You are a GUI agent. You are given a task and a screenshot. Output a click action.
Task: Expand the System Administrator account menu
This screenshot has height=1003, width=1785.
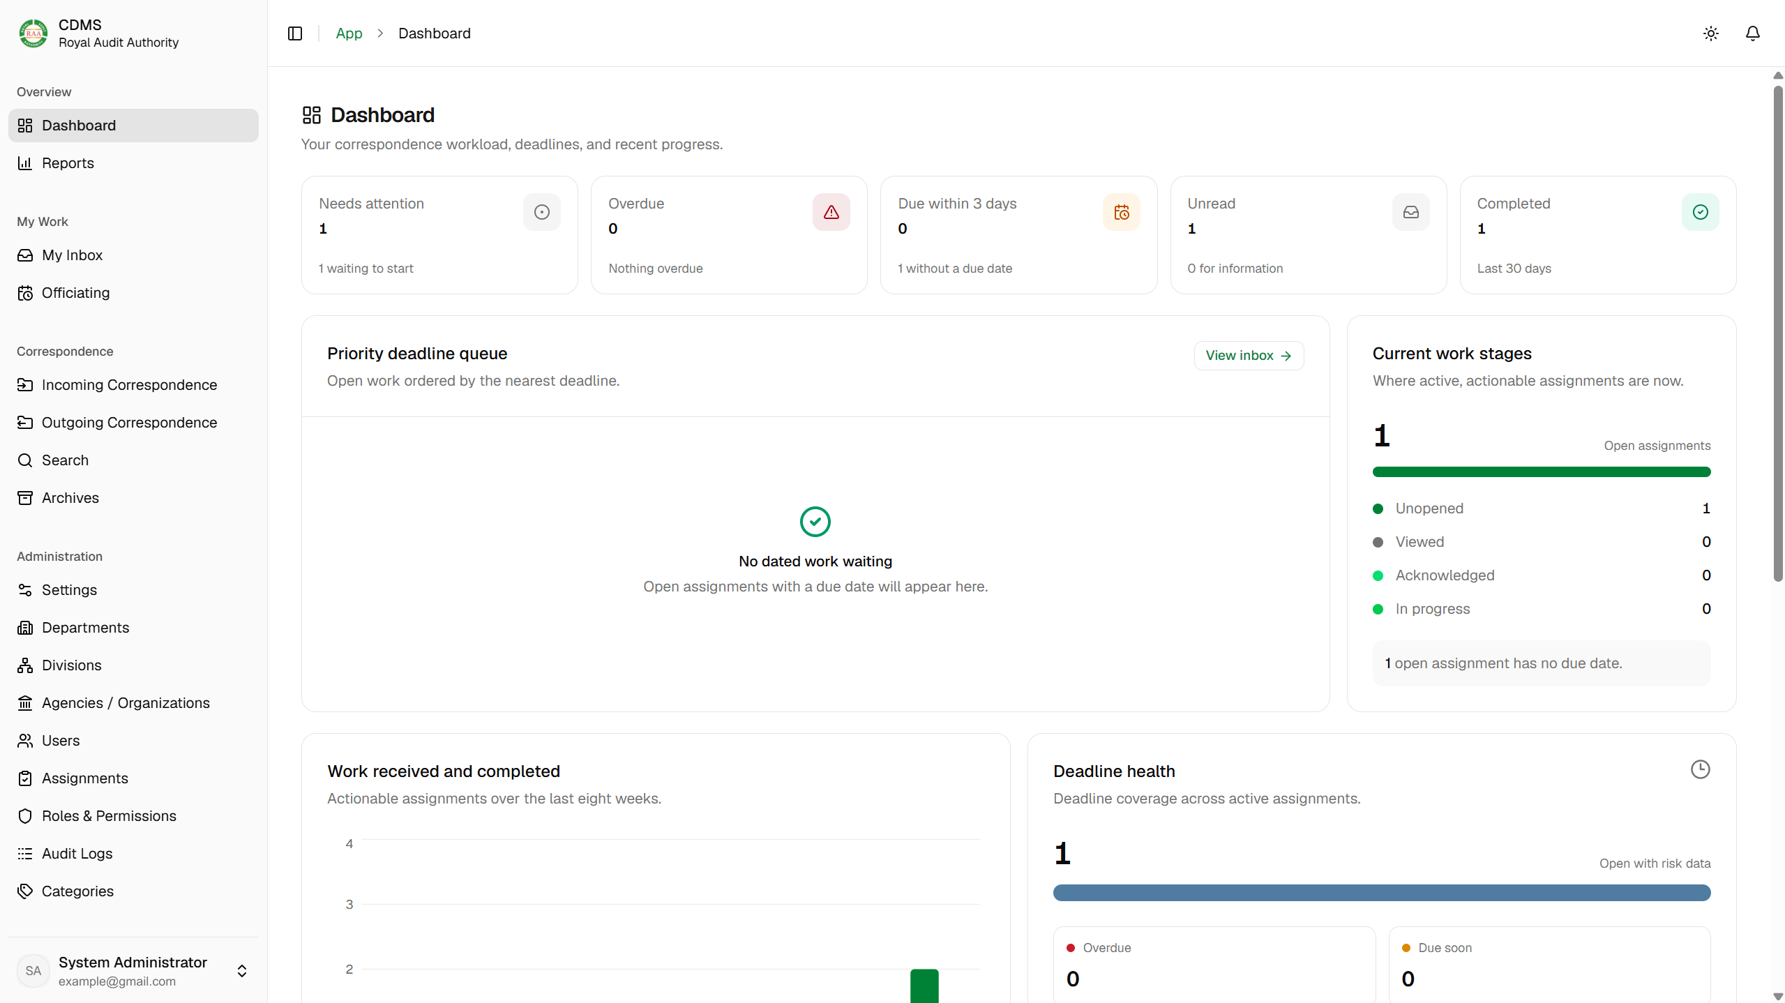pyautogui.click(x=133, y=971)
